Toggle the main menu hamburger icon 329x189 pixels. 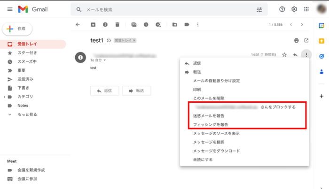click(x=10, y=9)
